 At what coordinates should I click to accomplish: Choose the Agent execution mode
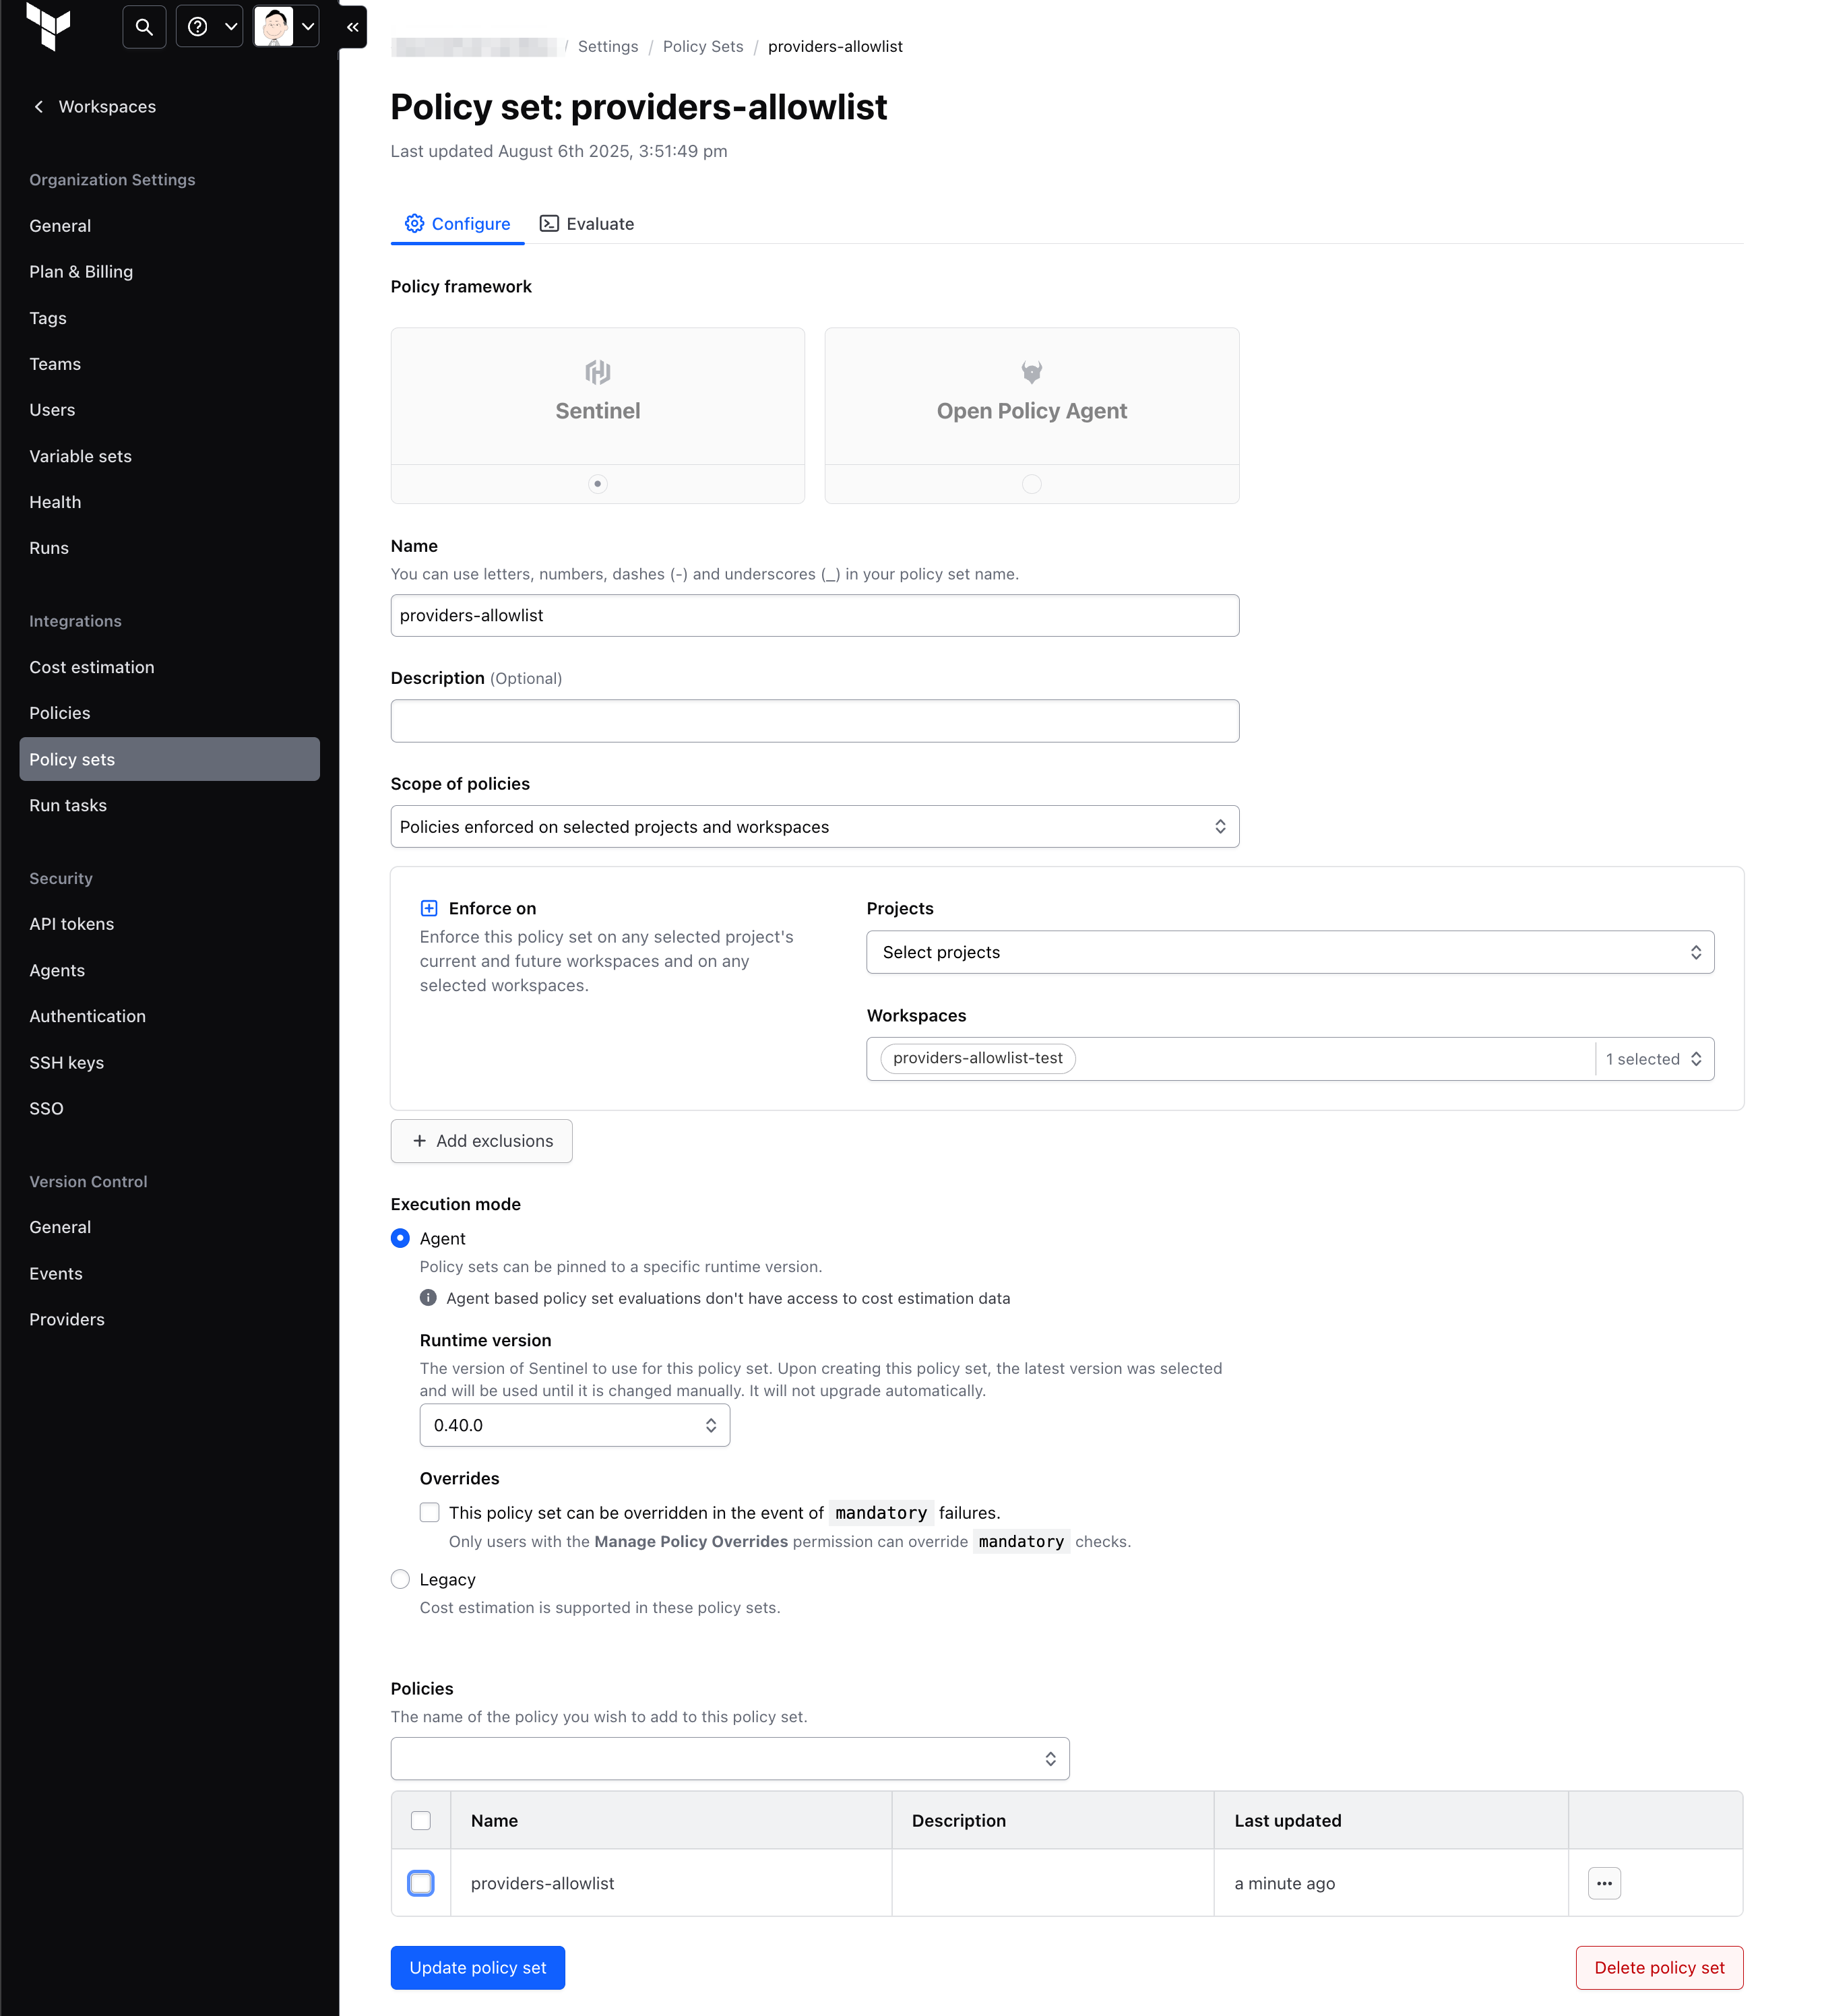click(x=400, y=1238)
